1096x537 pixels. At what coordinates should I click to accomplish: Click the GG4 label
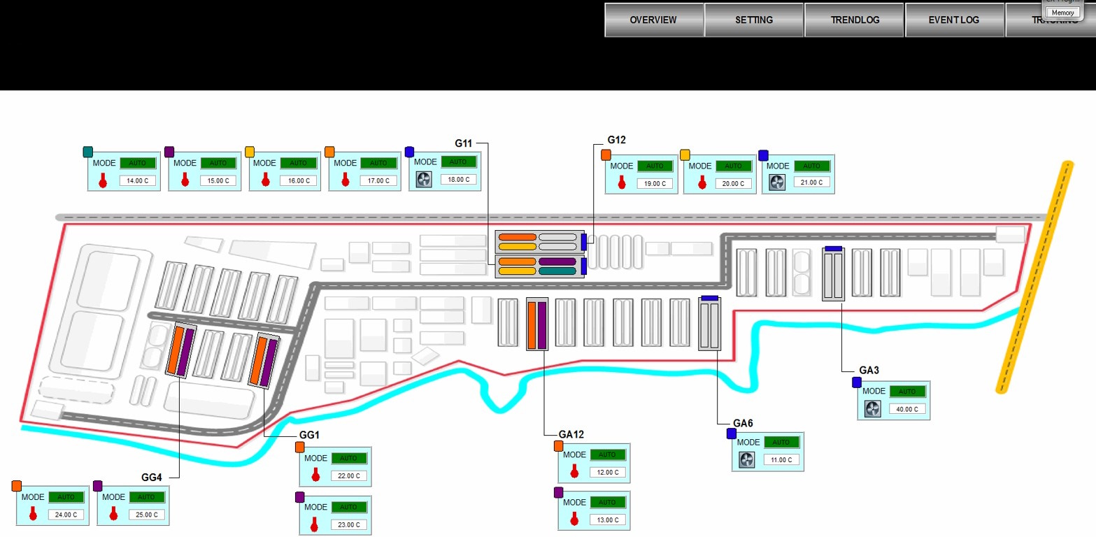[152, 478]
